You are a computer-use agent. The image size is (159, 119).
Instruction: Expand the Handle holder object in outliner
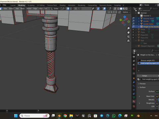coord(139,24)
